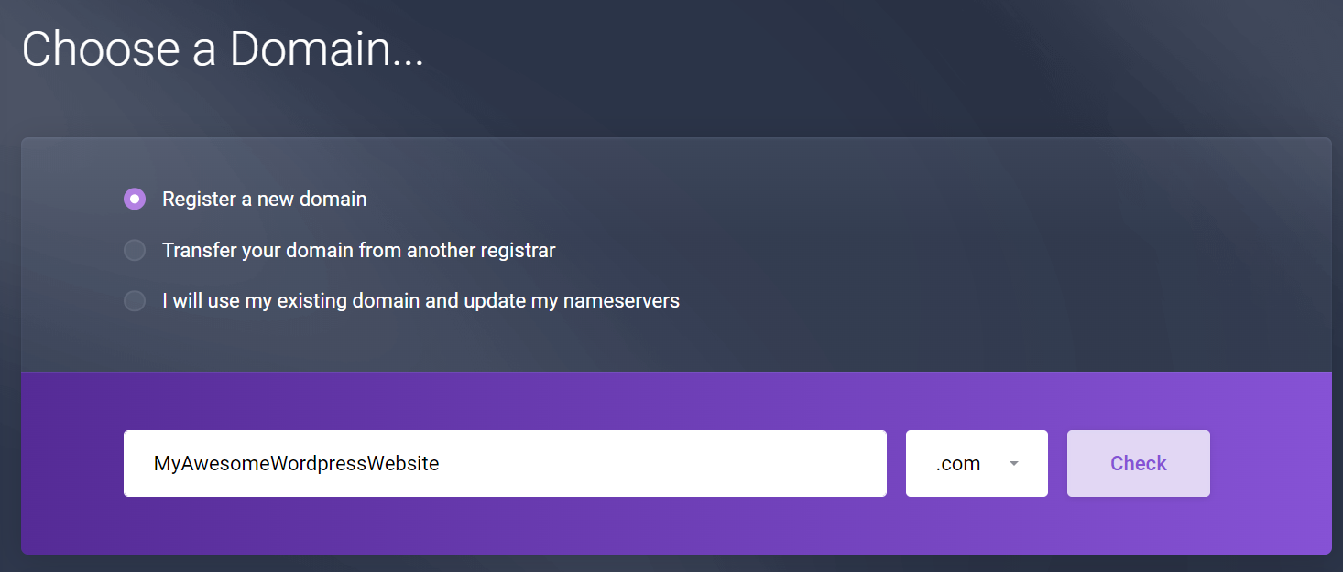The width and height of the screenshot is (1343, 572).
Task: Click the 'Transfer your domain from another registrar' label
Action: click(x=358, y=250)
